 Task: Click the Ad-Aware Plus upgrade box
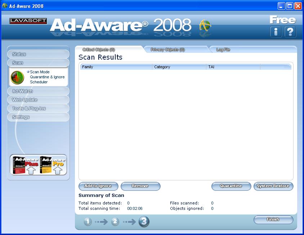(25, 165)
